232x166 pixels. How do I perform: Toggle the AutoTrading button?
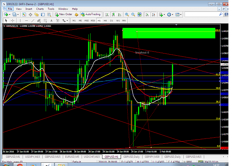[x=91, y=14]
